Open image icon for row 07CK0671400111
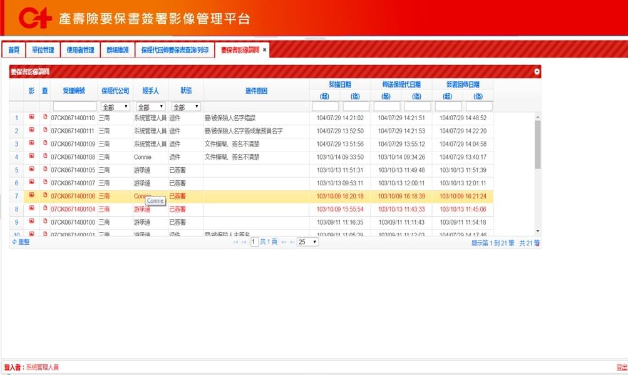The height and width of the screenshot is (375, 628). coord(32,130)
